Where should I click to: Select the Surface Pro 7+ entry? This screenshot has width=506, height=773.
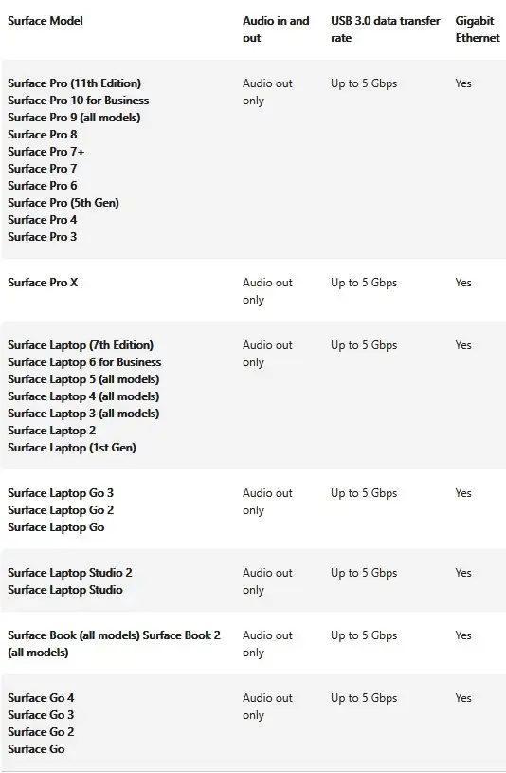click(46, 152)
